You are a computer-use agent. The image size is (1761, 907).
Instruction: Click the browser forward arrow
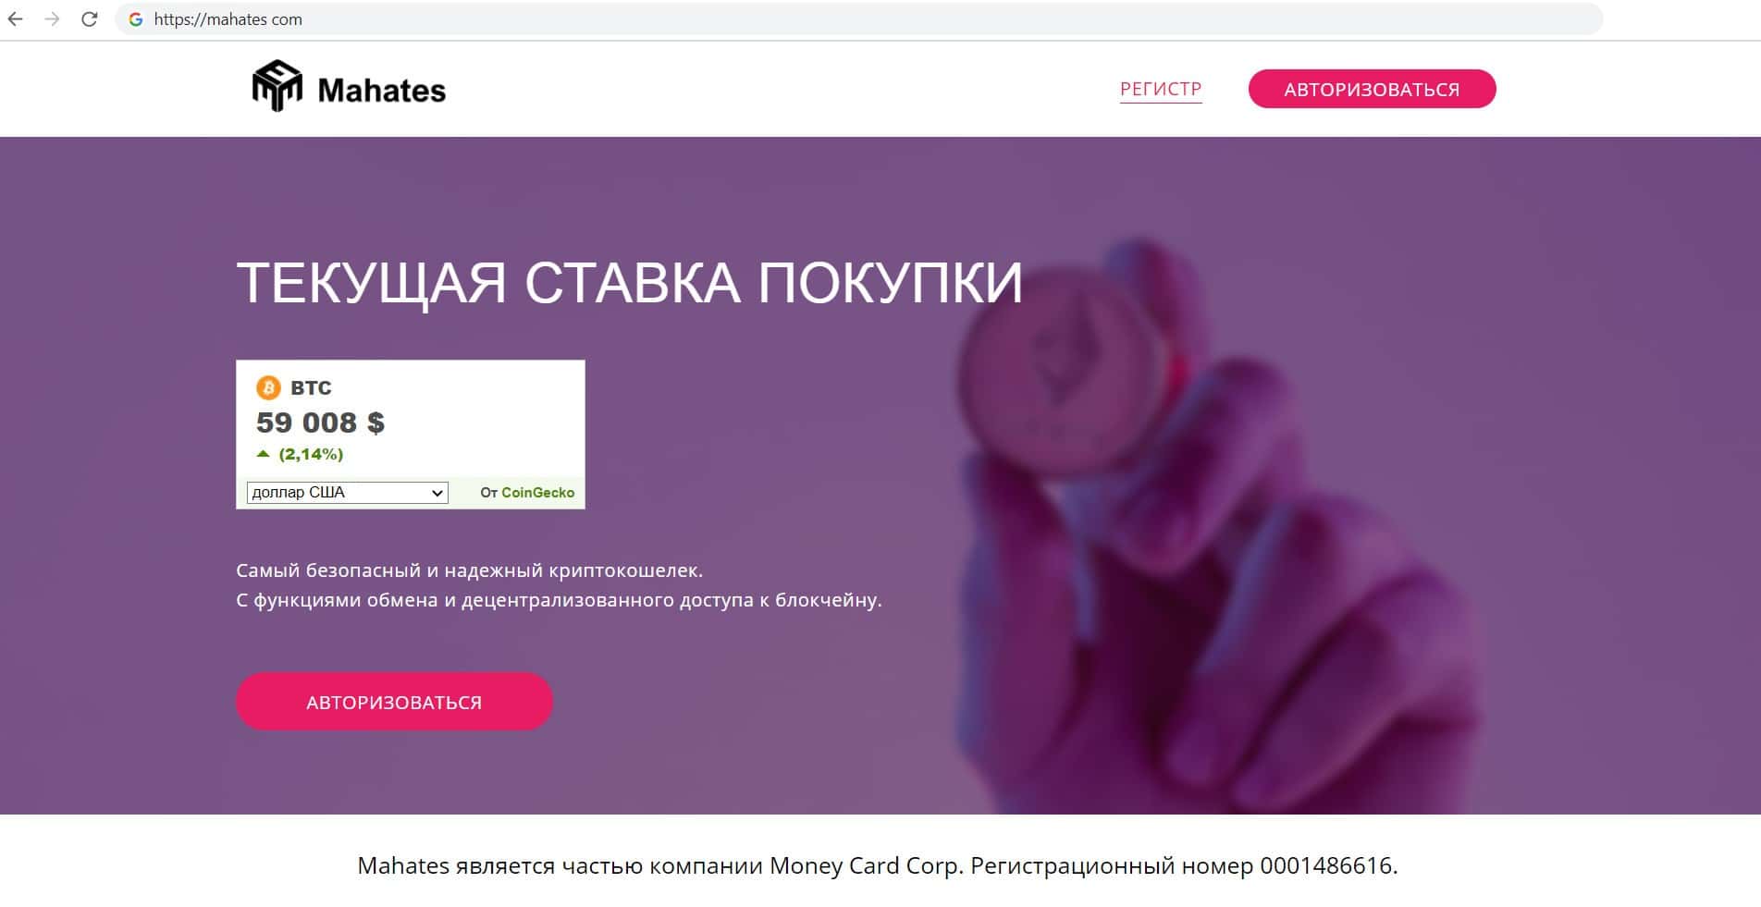[x=52, y=19]
